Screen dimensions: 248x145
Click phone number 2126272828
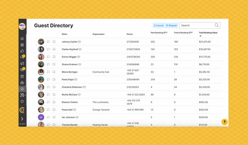pyautogui.click(x=133, y=49)
